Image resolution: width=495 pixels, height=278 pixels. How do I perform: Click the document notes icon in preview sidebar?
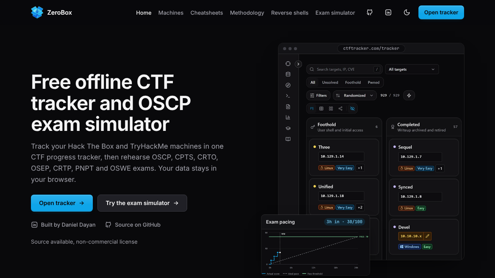(288, 107)
